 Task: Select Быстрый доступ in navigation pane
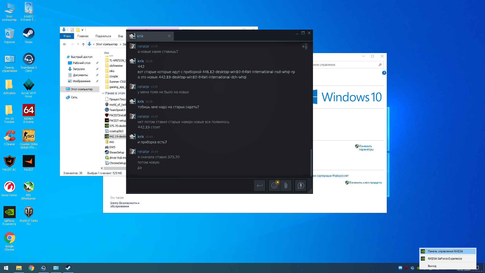click(x=80, y=57)
